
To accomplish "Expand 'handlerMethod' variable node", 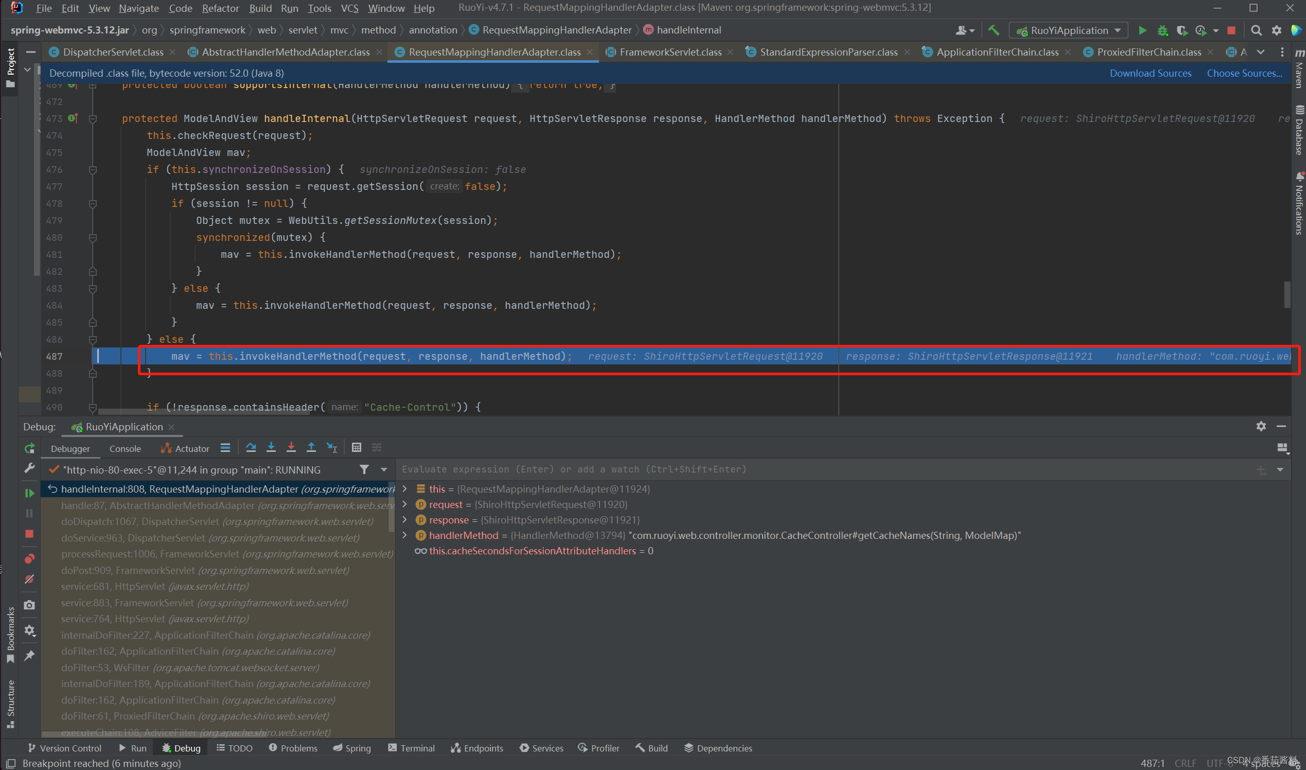I will click(405, 535).
